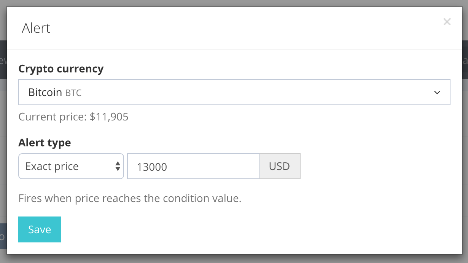Screen dimensions: 468x263
Task: Focus the price input showing 13000
Action: [x=193, y=166]
